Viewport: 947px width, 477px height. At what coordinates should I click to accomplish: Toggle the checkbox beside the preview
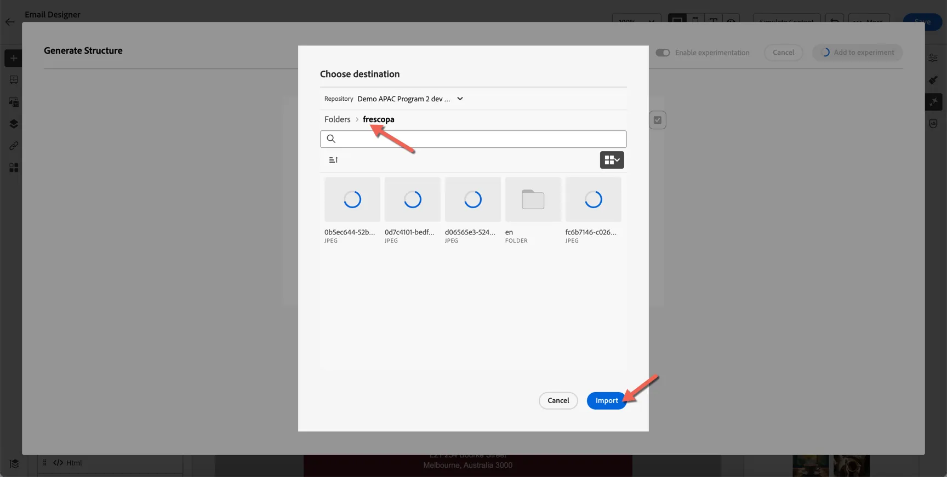(x=658, y=120)
